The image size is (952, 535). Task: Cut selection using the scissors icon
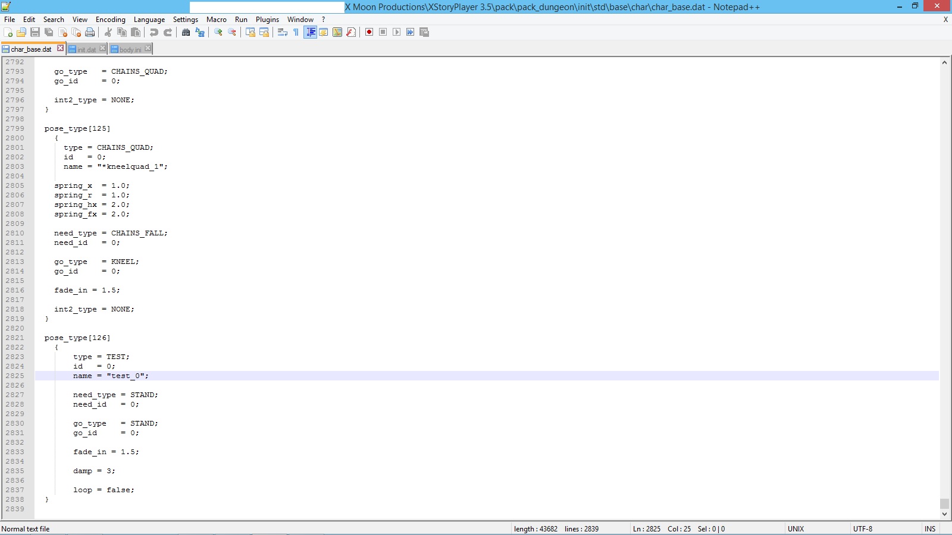click(x=108, y=32)
